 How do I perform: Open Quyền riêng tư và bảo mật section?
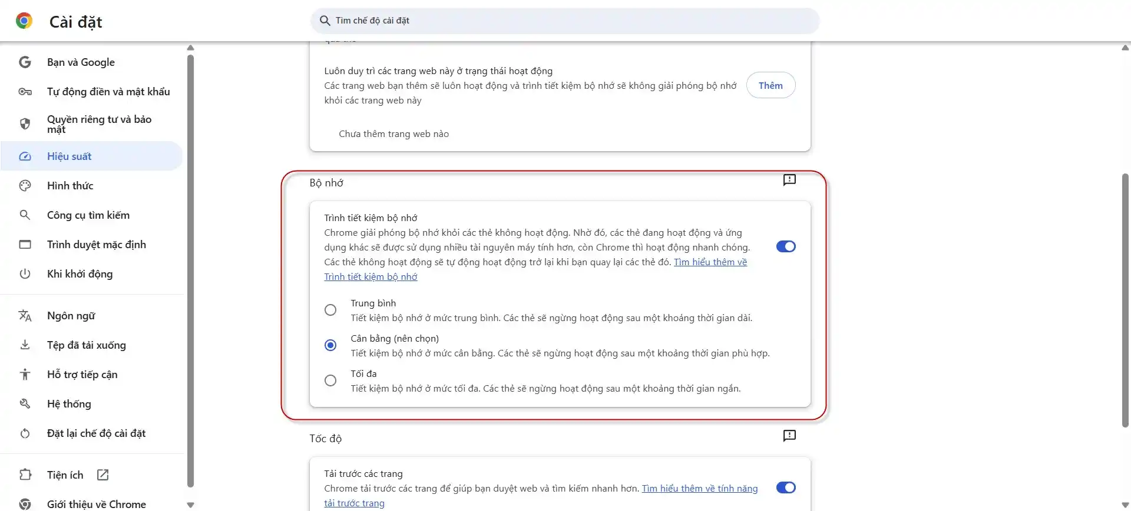pyautogui.click(x=99, y=124)
